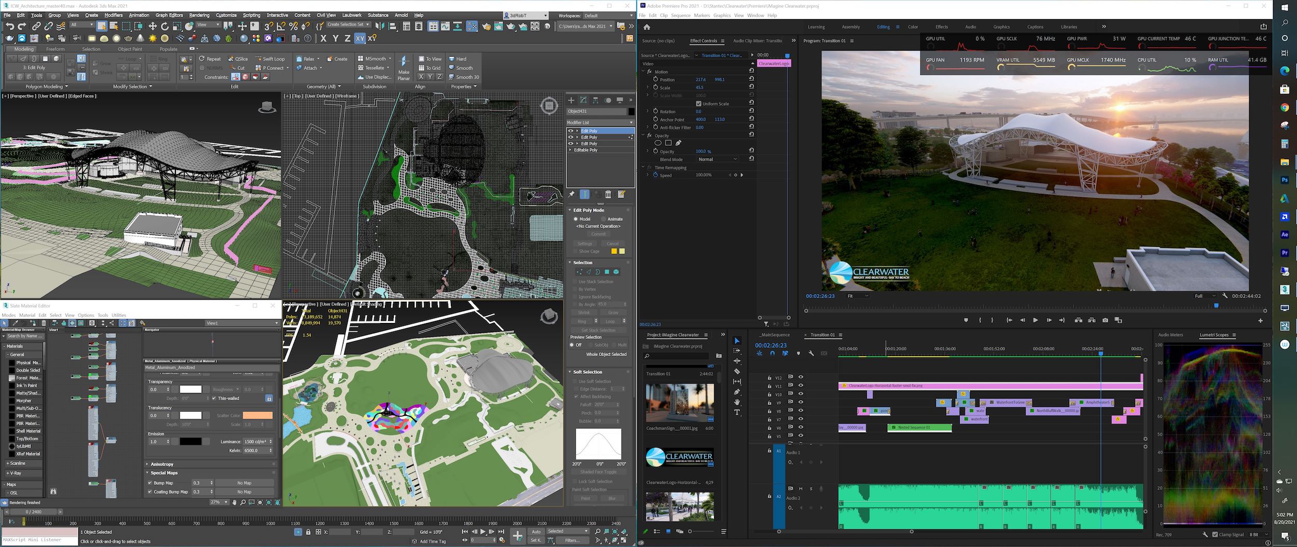The height and width of the screenshot is (547, 1297).
Task: Open the Rendering menu in 3ds Max
Action: (199, 15)
